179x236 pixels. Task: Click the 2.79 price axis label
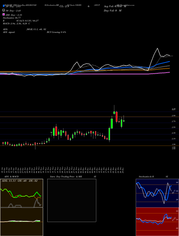click(174, 122)
